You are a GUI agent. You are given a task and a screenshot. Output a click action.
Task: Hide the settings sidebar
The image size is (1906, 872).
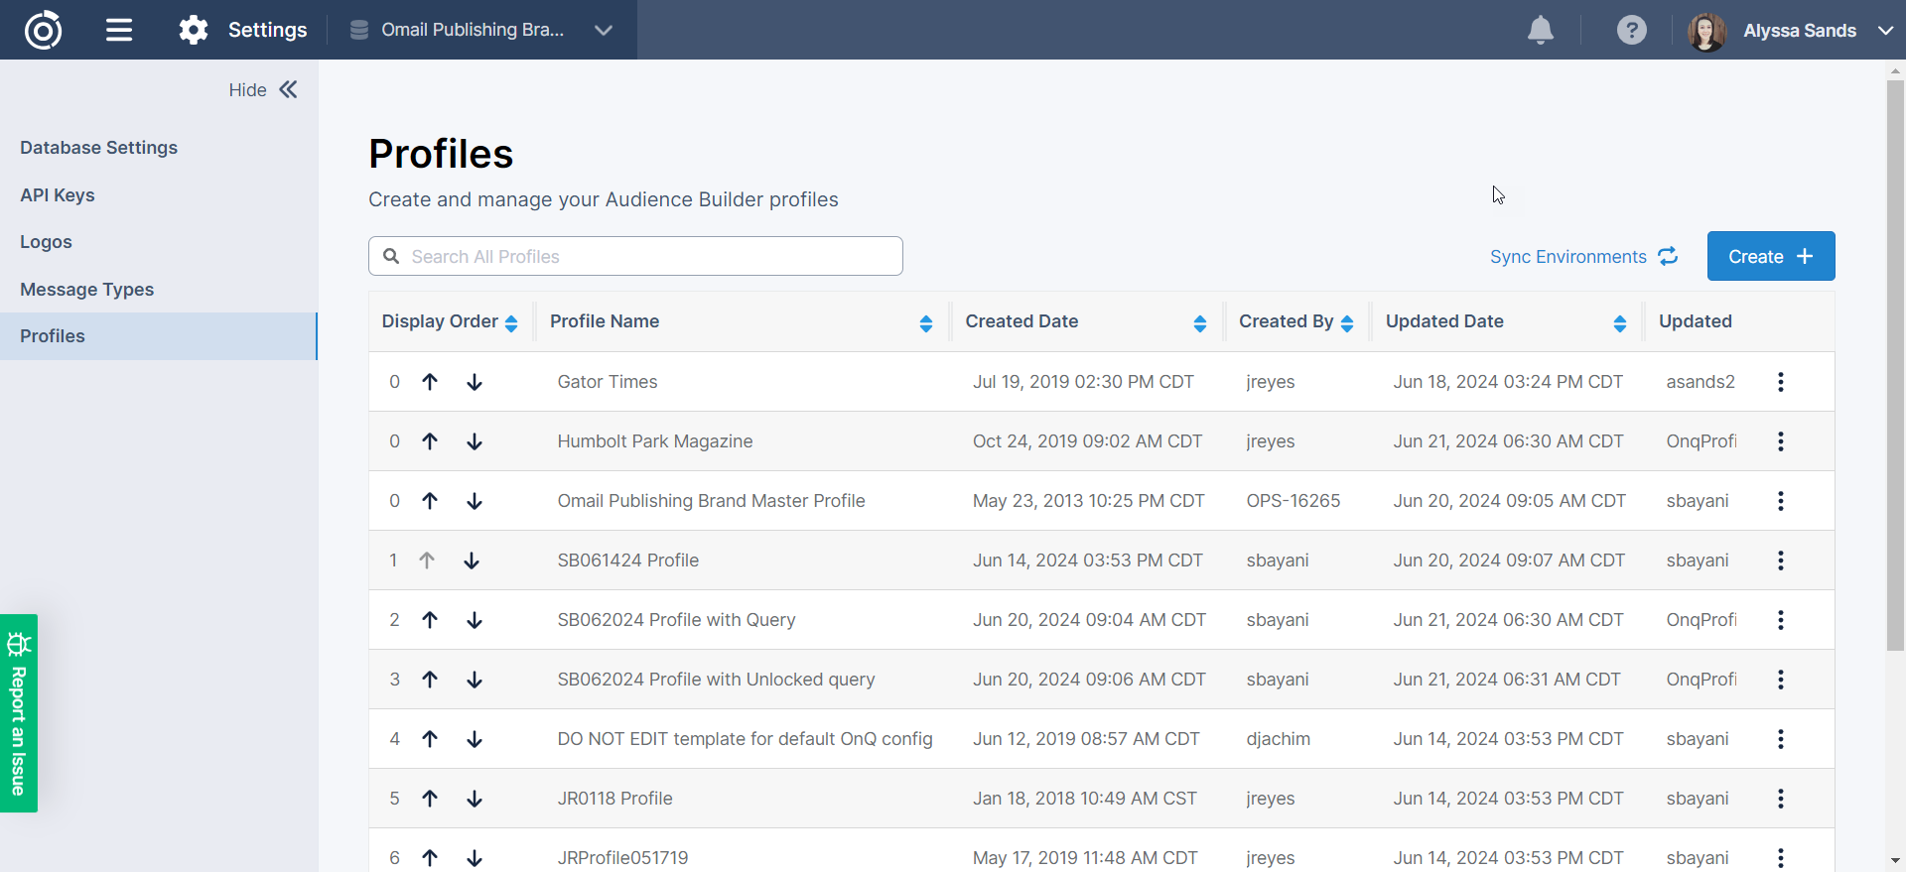tap(263, 90)
